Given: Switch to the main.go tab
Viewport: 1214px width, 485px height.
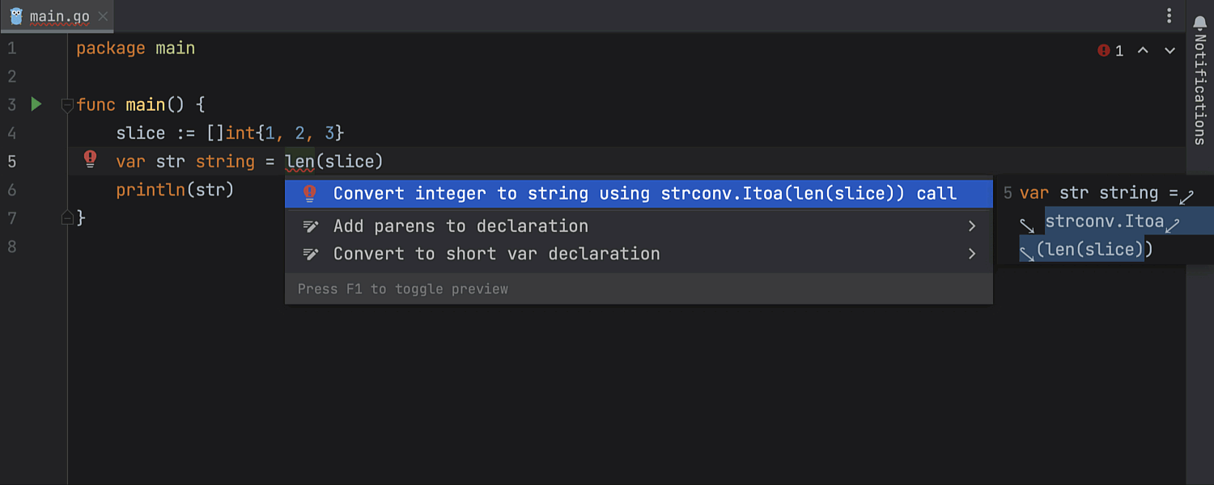Looking at the screenshot, I should tap(58, 16).
